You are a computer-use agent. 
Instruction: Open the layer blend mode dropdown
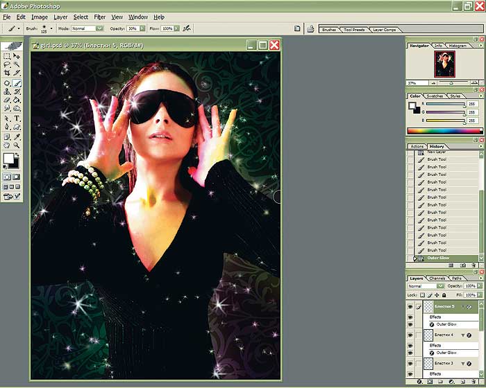(440, 286)
